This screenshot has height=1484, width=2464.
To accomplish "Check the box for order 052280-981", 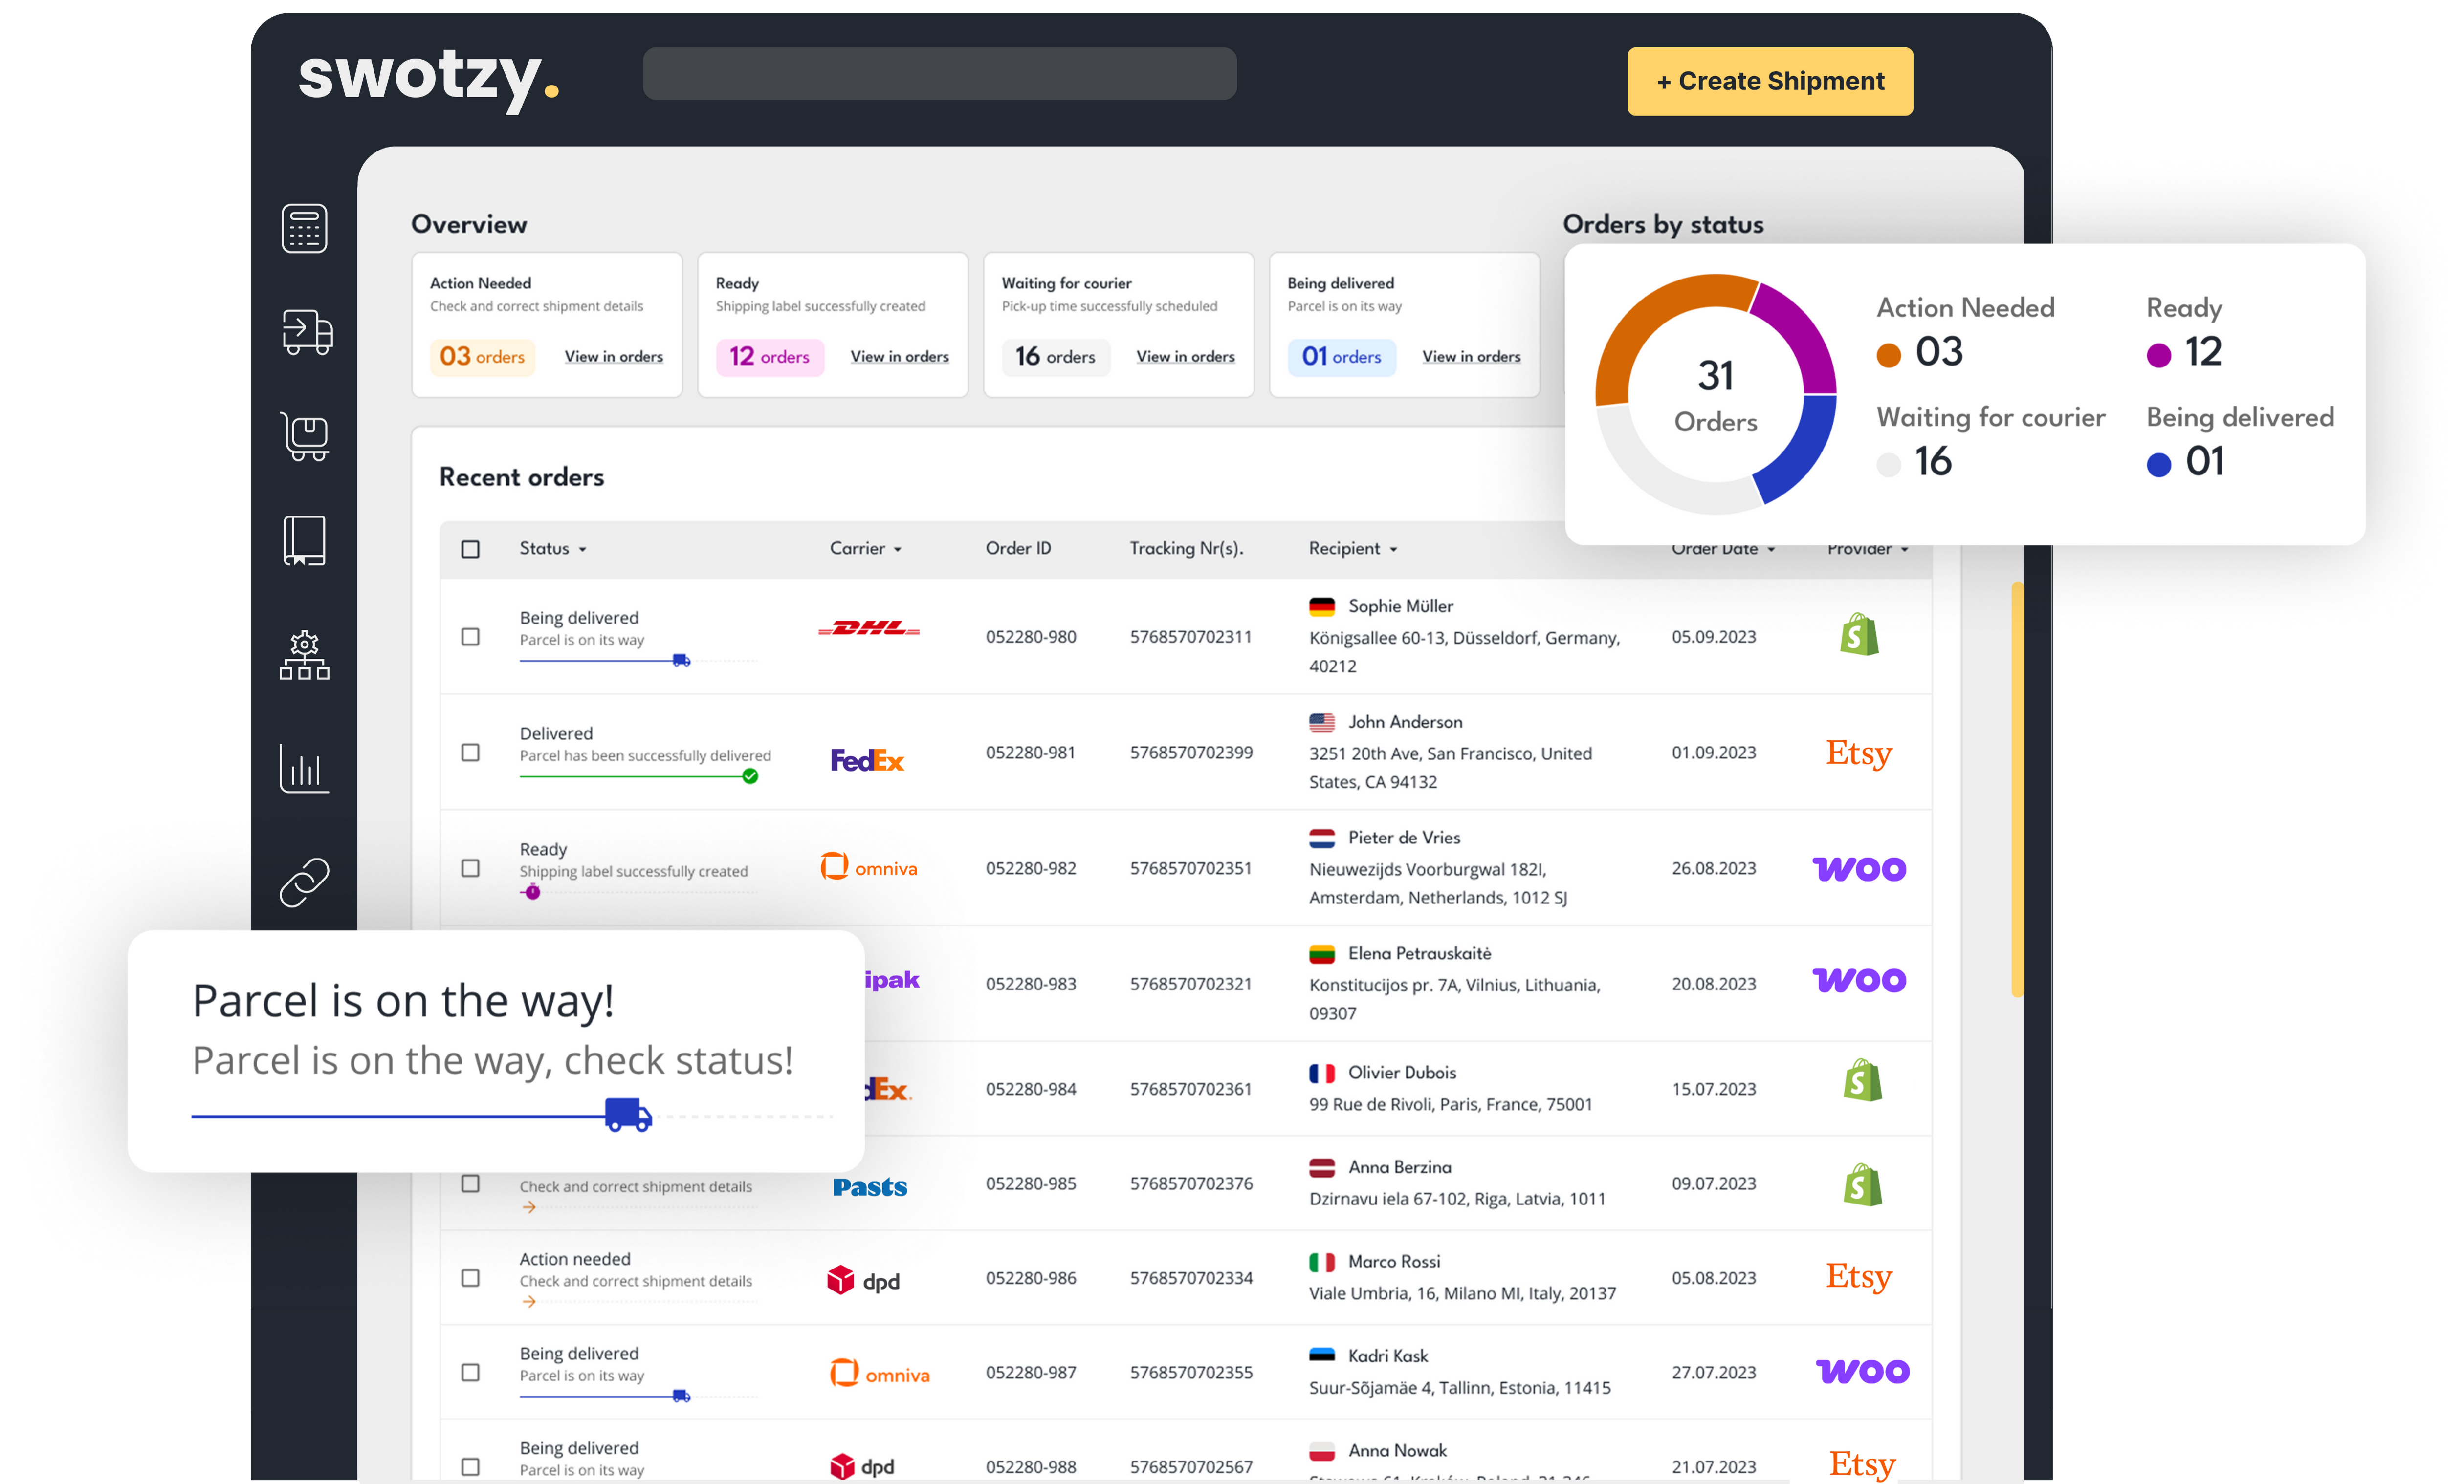I will click(470, 753).
